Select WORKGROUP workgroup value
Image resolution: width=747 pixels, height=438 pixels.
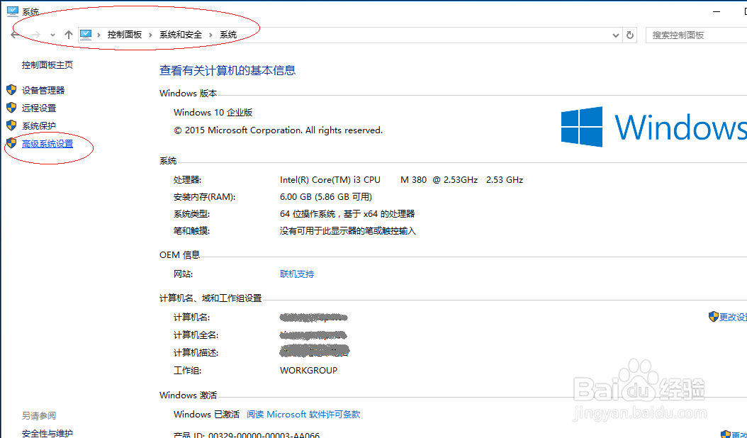point(309,371)
